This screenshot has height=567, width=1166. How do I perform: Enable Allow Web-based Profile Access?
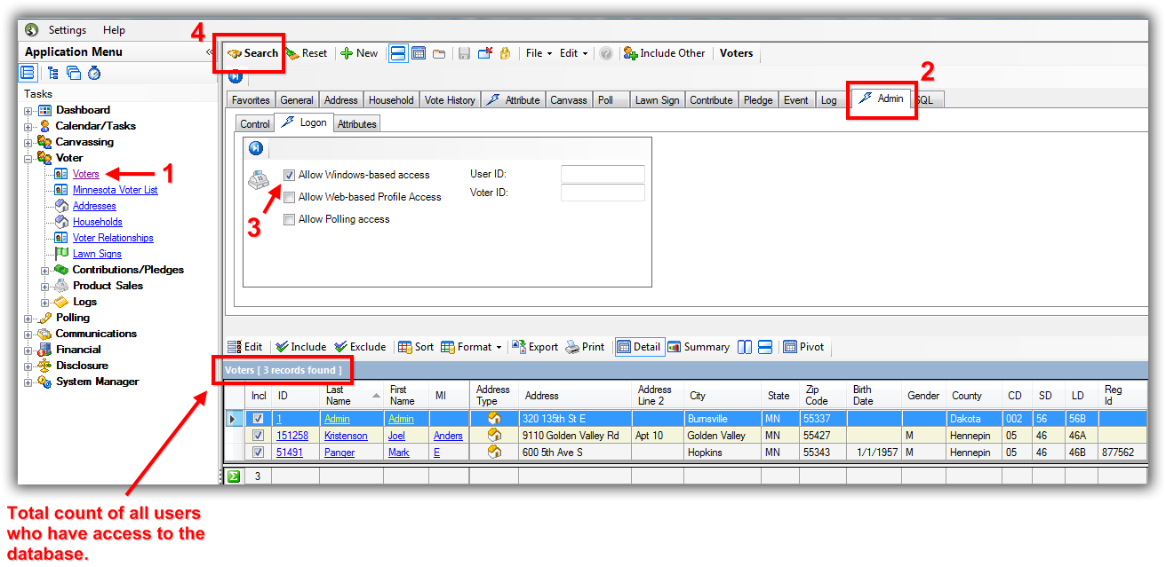(289, 197)
